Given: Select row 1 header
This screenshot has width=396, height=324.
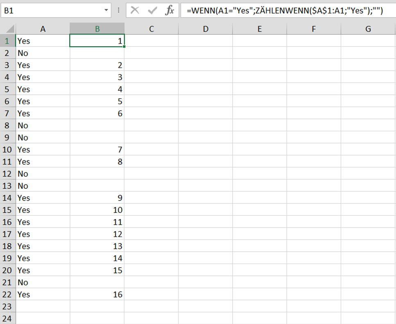Looking at the screenshot, I should 7,41.
